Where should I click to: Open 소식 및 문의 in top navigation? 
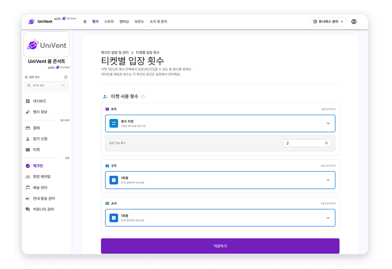pyautogui.click(x=159, y=21)
